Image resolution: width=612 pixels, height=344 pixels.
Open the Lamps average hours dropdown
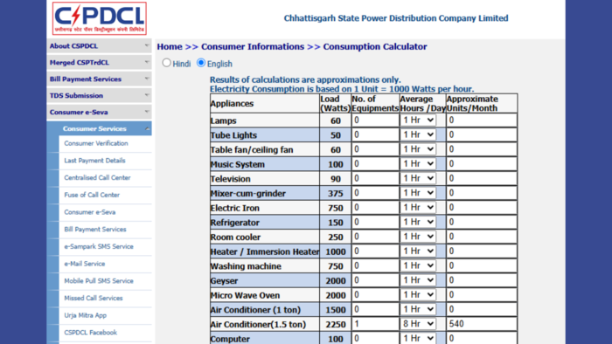click(418, 120)
